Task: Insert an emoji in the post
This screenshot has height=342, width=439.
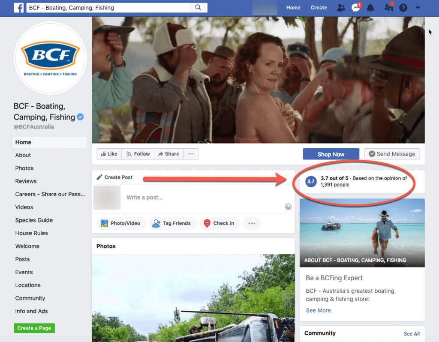Action: 288,207
